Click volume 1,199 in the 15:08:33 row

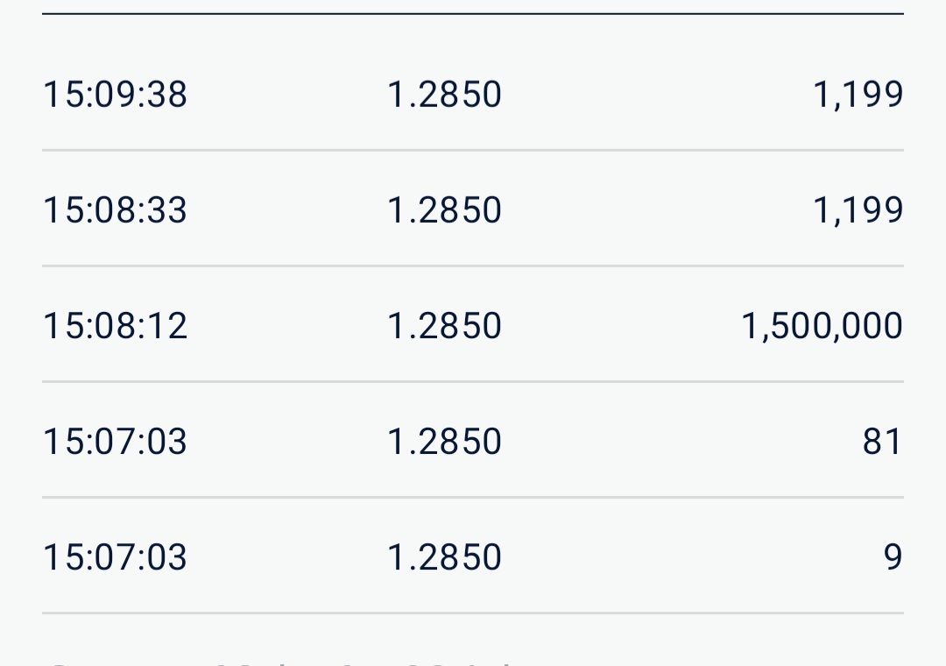pyautogui.click(x=858, y=210)
